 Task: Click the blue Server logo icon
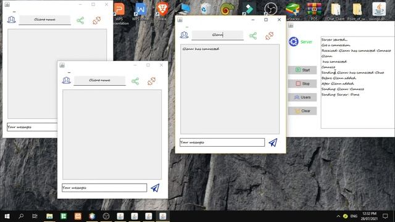coord(294,41)
